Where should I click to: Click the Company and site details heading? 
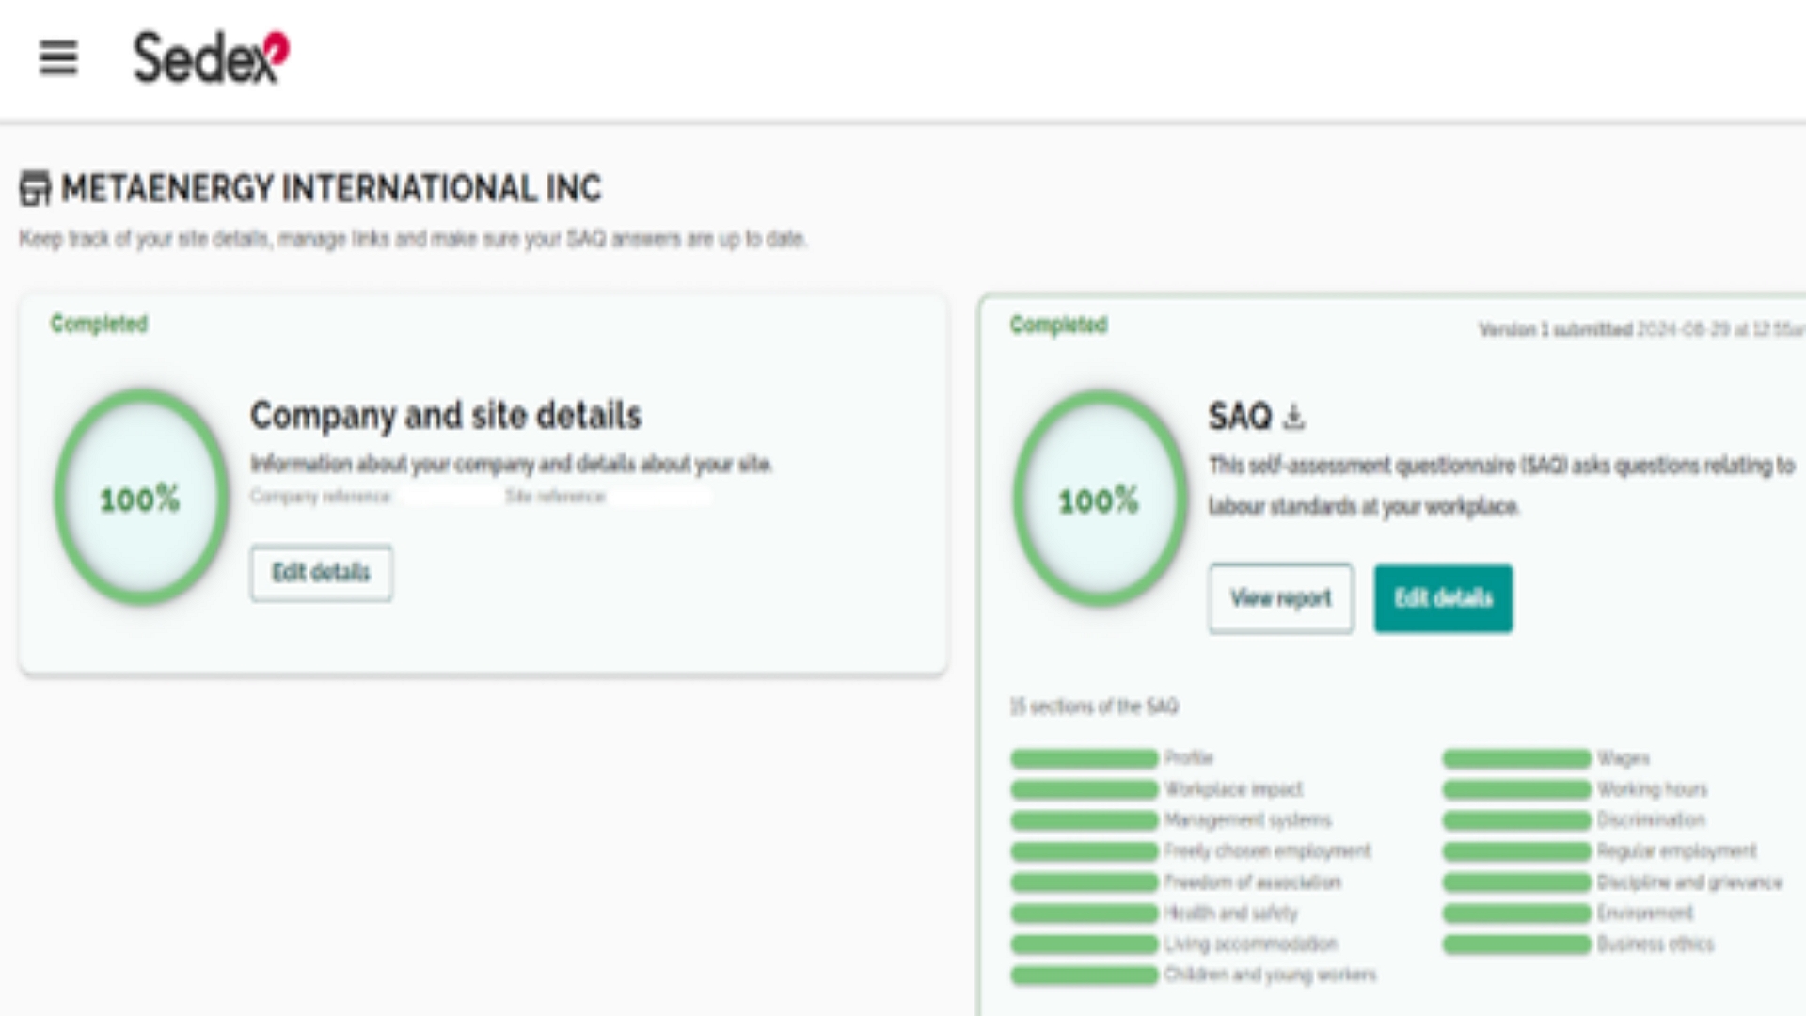coord(446,415)
